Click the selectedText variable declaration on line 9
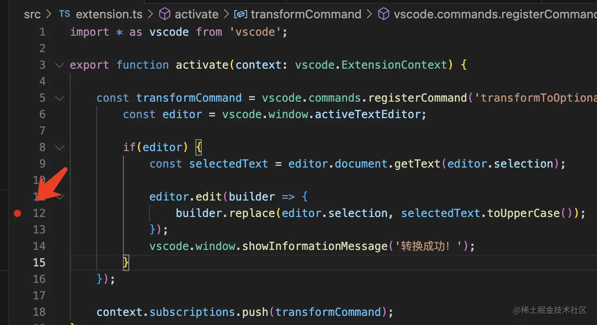This screenshot has height=325, width=597. click(228, 164)
